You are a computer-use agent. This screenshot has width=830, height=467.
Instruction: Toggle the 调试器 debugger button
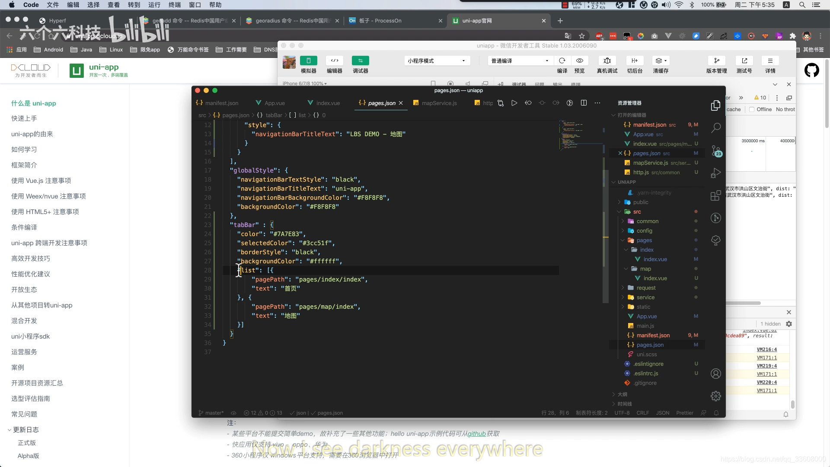coord(360,61)
